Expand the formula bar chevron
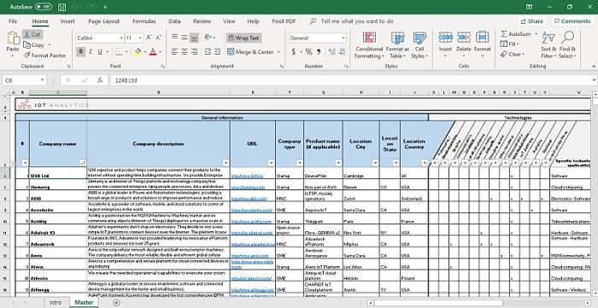The width and height of the screenshot is (598, 308). (x=595, y=80)
